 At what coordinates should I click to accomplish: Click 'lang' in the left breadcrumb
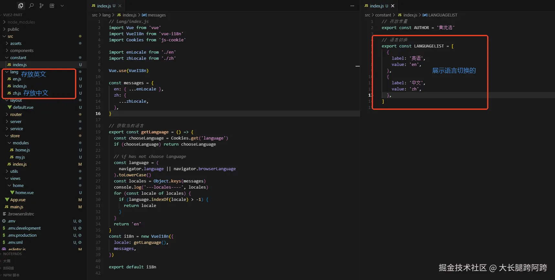(x=106, y=15)
